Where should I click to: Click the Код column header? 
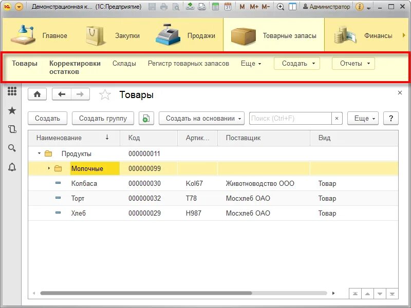pos(148,138)
